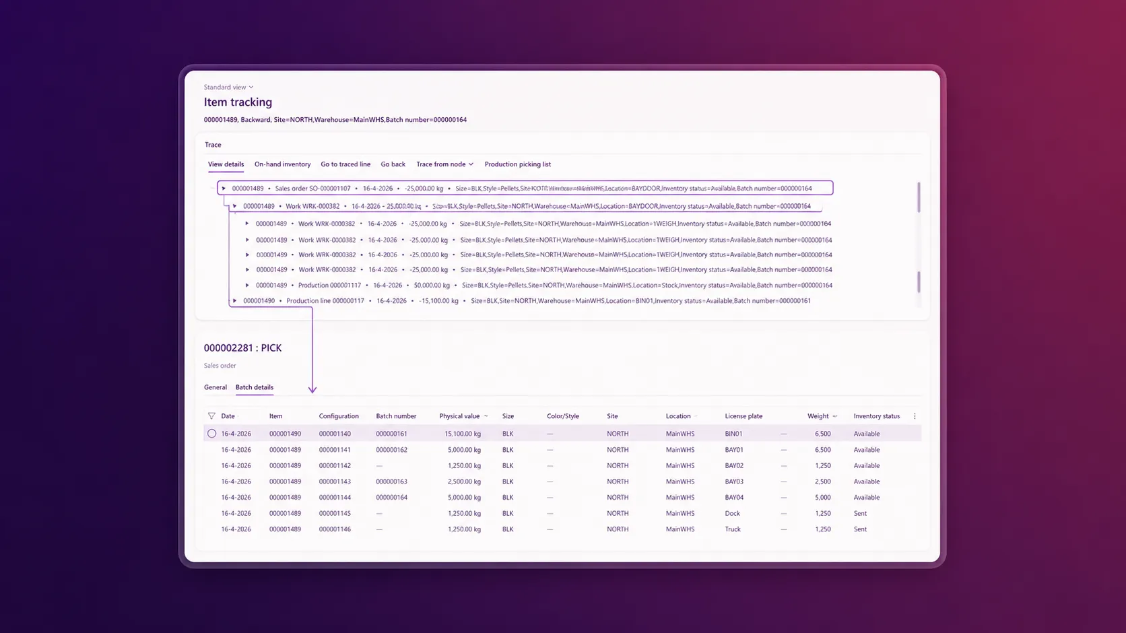The height and width of the screenshot is (633, 1126).
Task: Switch to the Batch details tab
Action: click(x=255, y=387)
